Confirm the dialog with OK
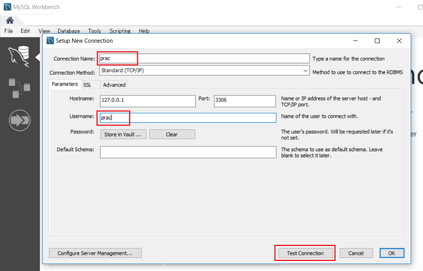Image resolution: width=423 pixels, height=271 pixels. (x=392, y=253)
